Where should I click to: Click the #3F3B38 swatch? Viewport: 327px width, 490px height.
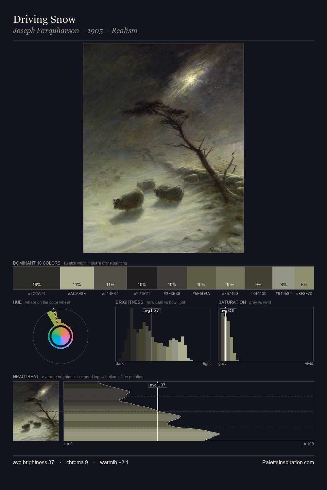pyautogui.click(x=172, y=278)
